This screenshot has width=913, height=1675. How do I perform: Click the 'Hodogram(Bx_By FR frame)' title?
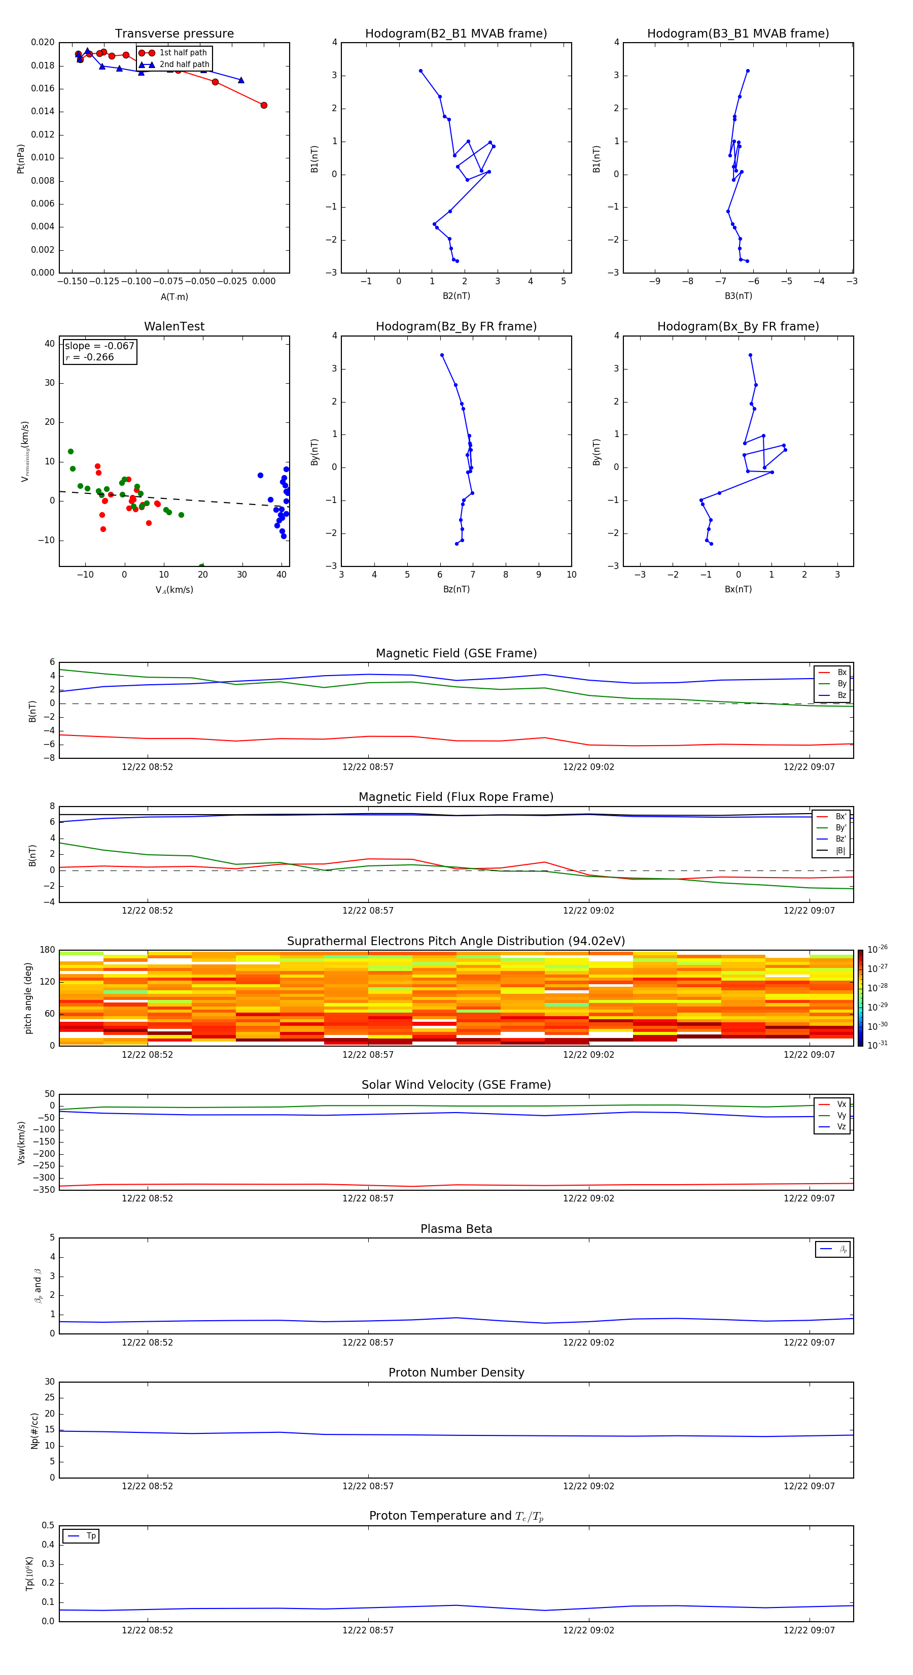[x=738, y=326]
